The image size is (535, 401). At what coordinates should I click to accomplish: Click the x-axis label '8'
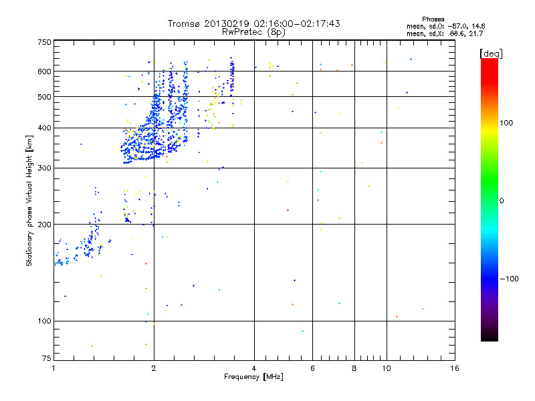click(x=354, y=368)
